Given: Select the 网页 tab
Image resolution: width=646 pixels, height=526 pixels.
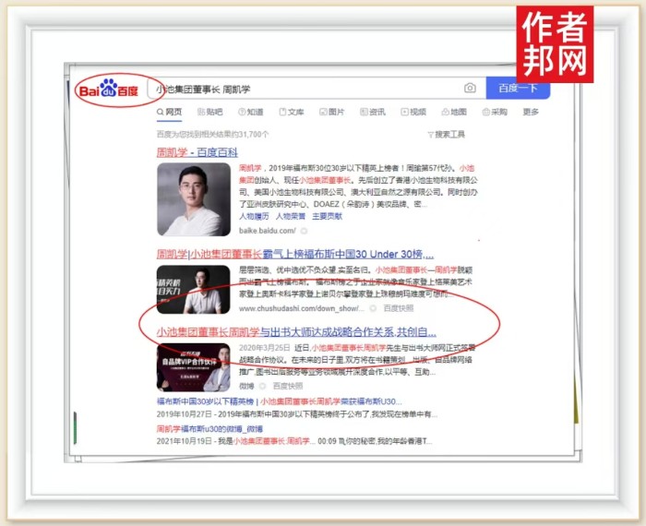Looking at the screenshot, I should tap(169, 113).
